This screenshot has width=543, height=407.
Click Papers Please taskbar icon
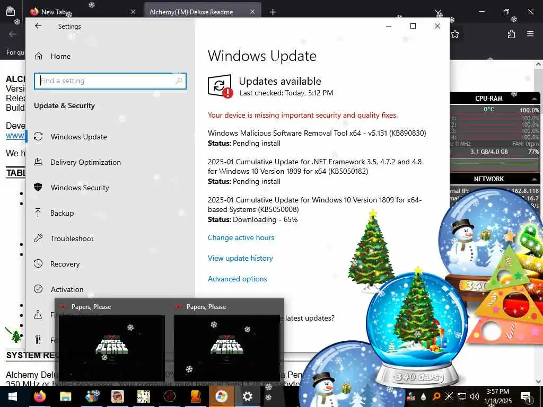(x=170, y=396)
